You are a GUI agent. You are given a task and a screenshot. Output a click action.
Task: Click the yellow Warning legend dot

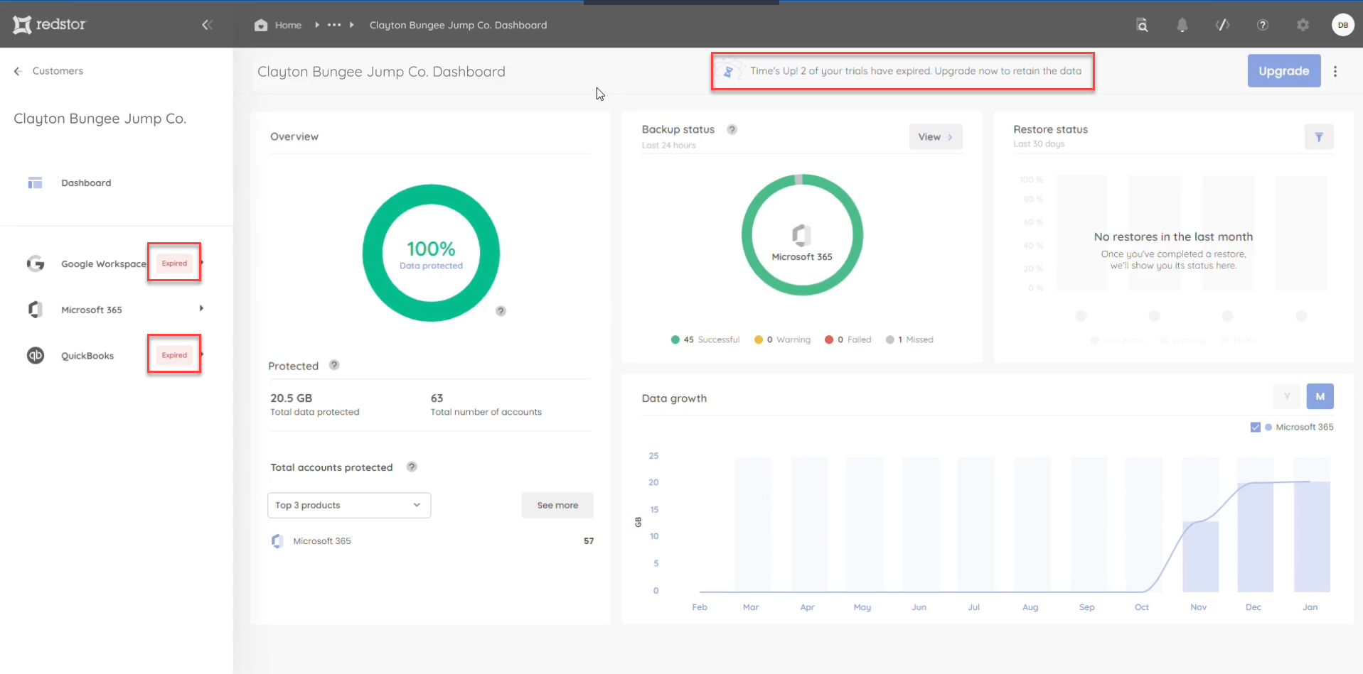759,339
